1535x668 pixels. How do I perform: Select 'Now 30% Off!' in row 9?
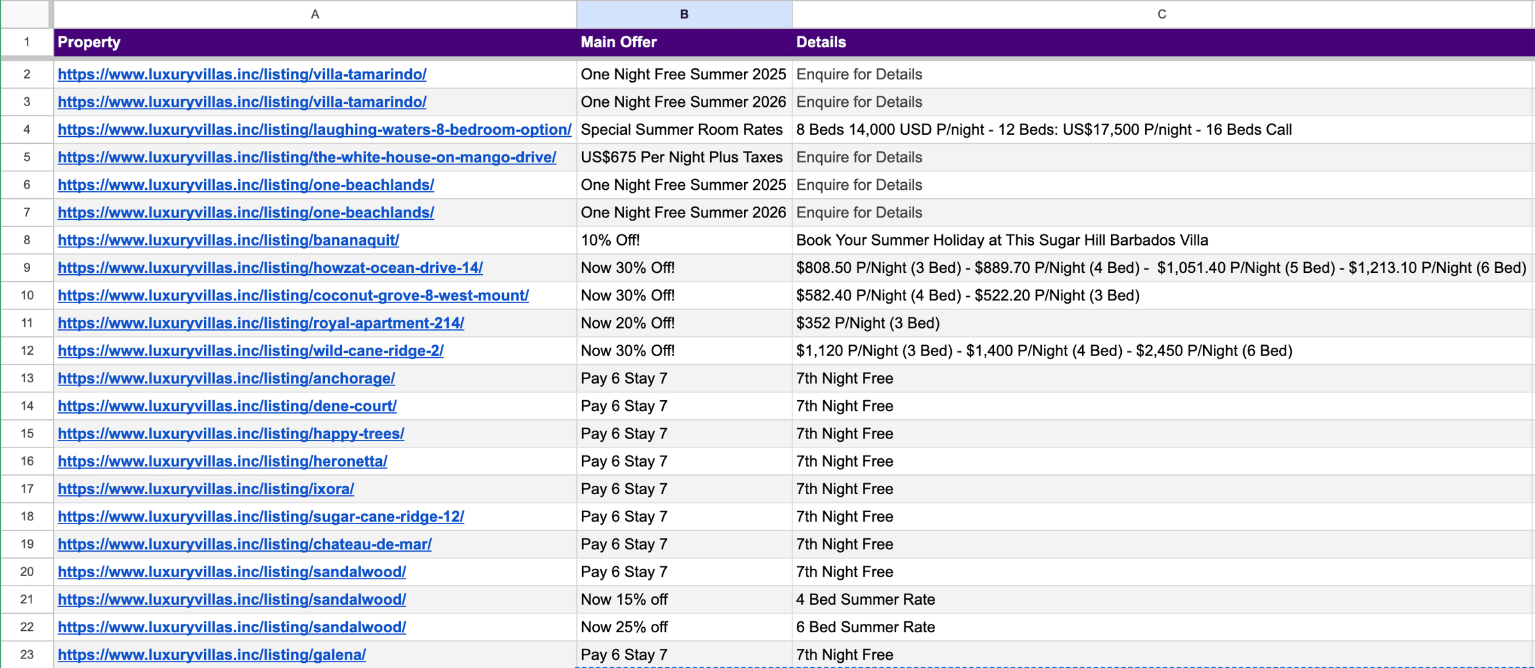point(684,267)
